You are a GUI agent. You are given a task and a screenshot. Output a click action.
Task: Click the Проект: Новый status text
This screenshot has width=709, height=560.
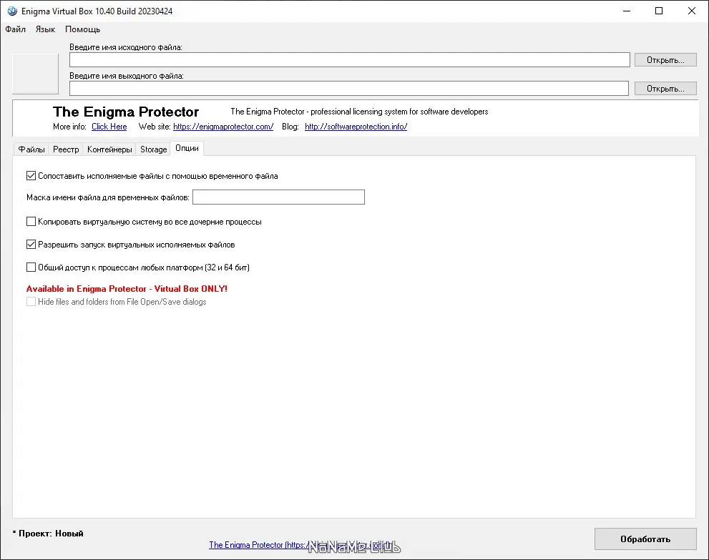coord(48,534)
